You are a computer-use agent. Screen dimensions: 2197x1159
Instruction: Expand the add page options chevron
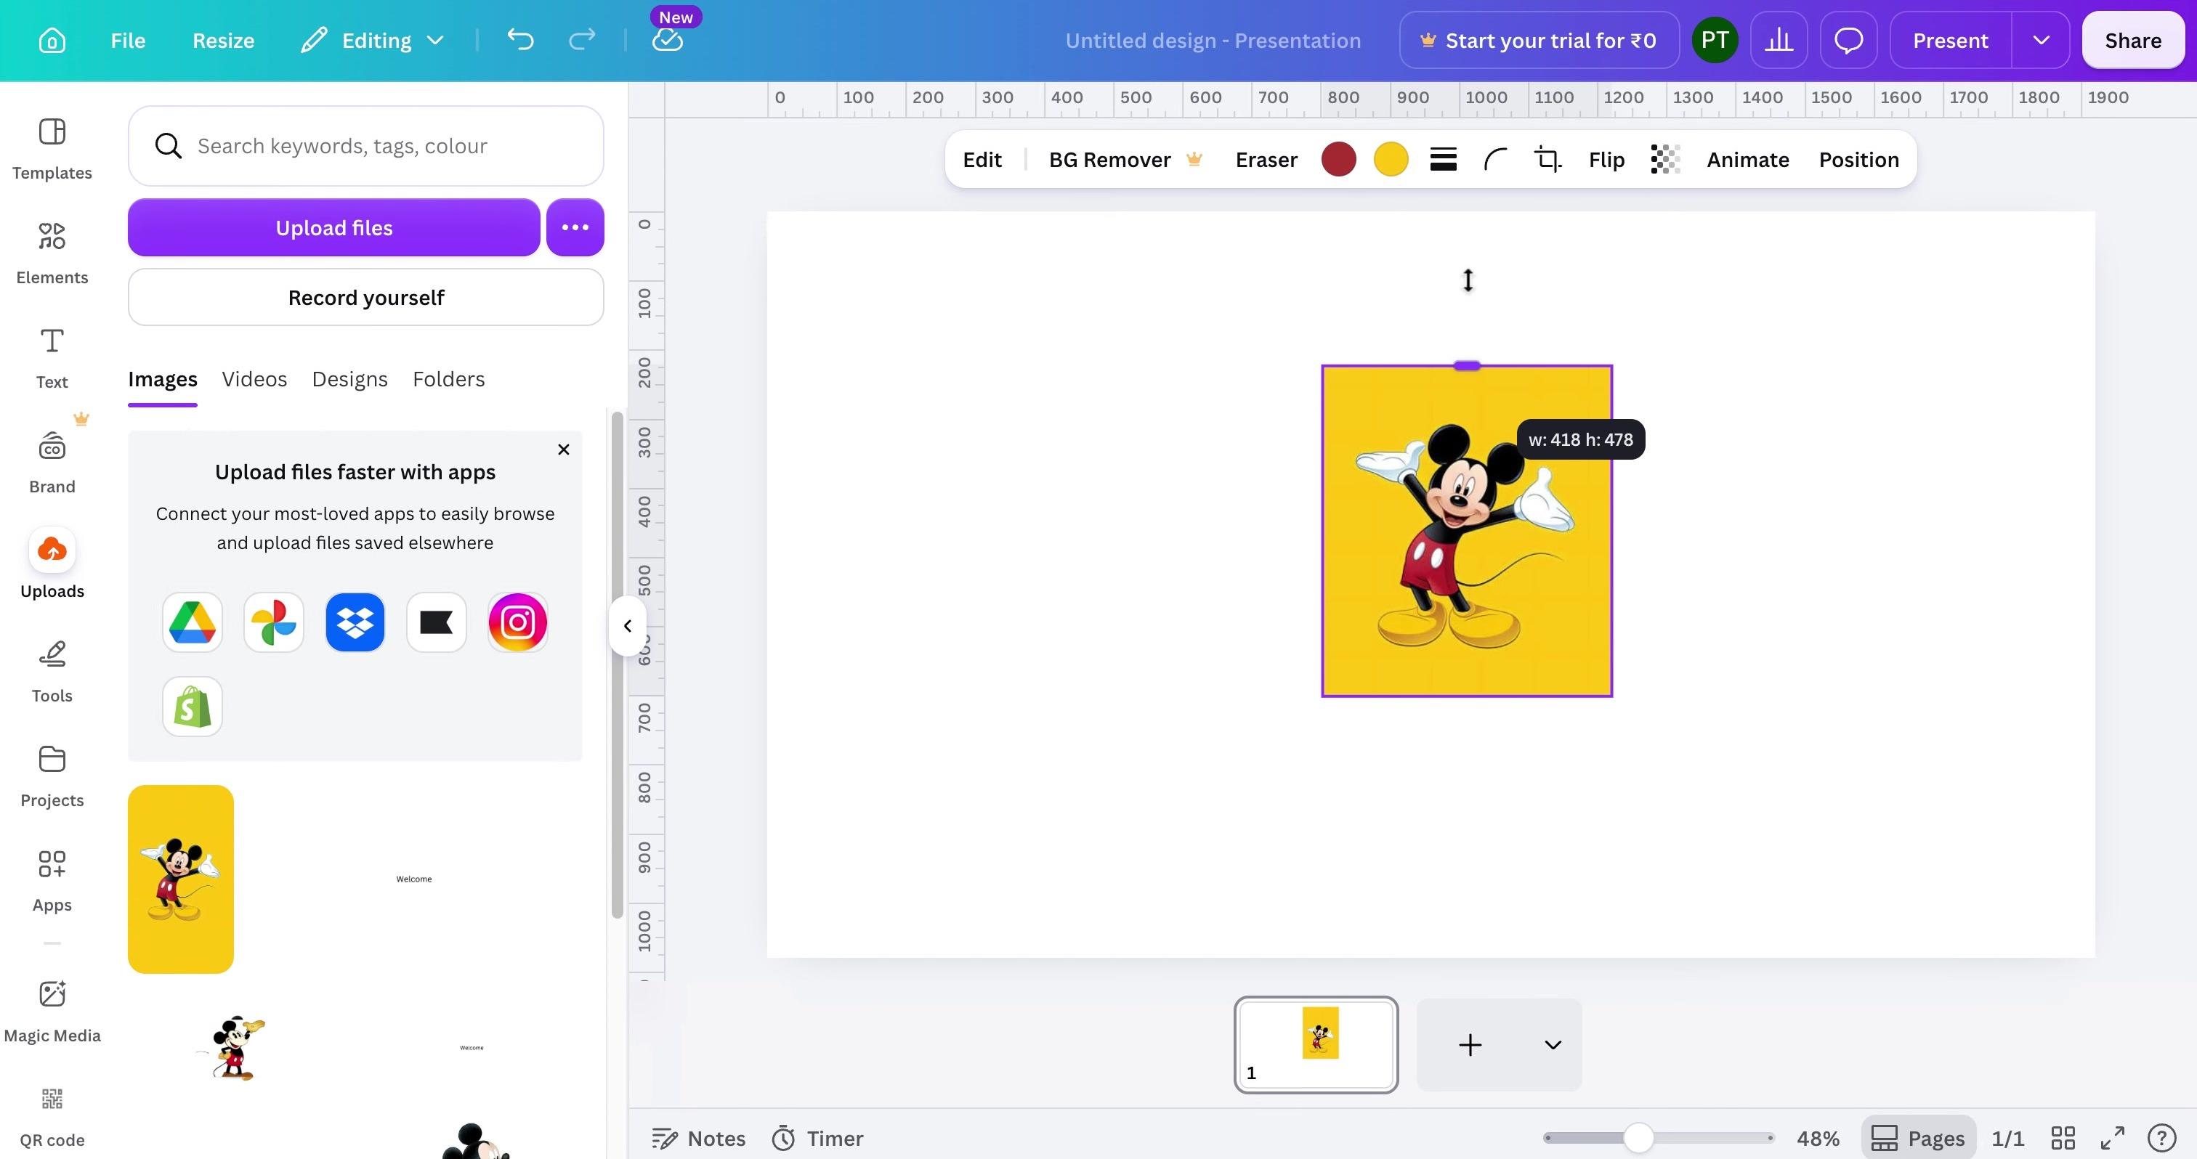point(1553,1045)
